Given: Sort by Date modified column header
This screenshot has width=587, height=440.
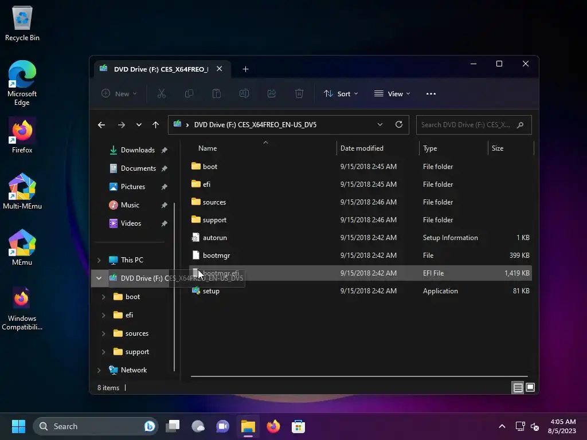Looking at the screenshot, I should (x=378, y=148).
